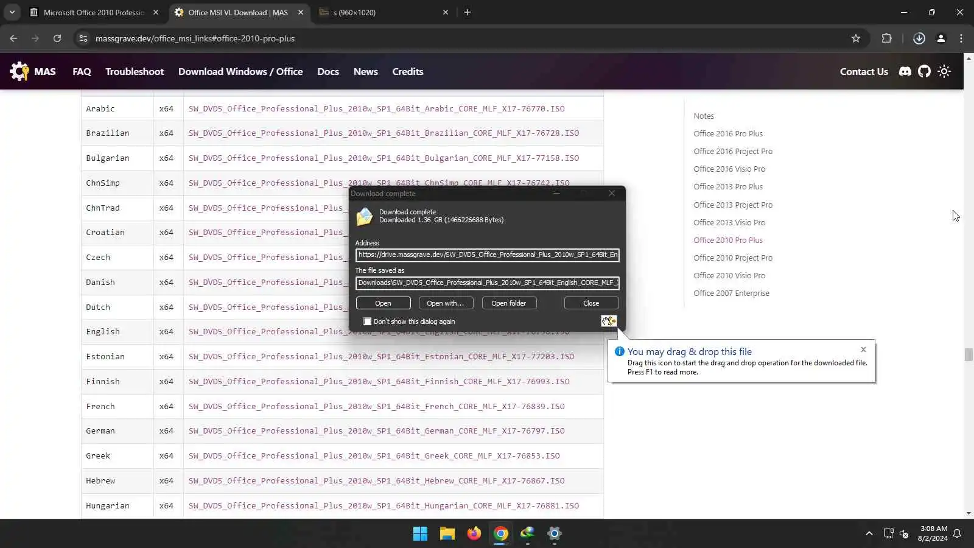The height and width of the screenshot is (548, 974).
Task: Click the Open with... button
Action: click(446, 303)
